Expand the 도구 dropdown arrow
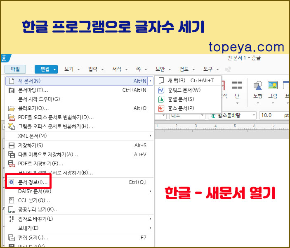Viewport: 290px width, 248px height. click(217, 70)
